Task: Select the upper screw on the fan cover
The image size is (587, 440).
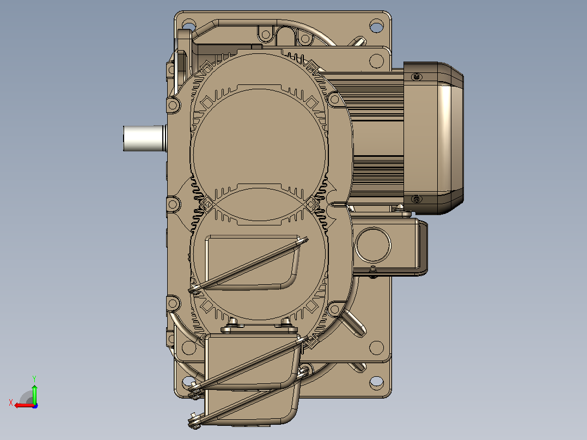Action: coord(417,77)
